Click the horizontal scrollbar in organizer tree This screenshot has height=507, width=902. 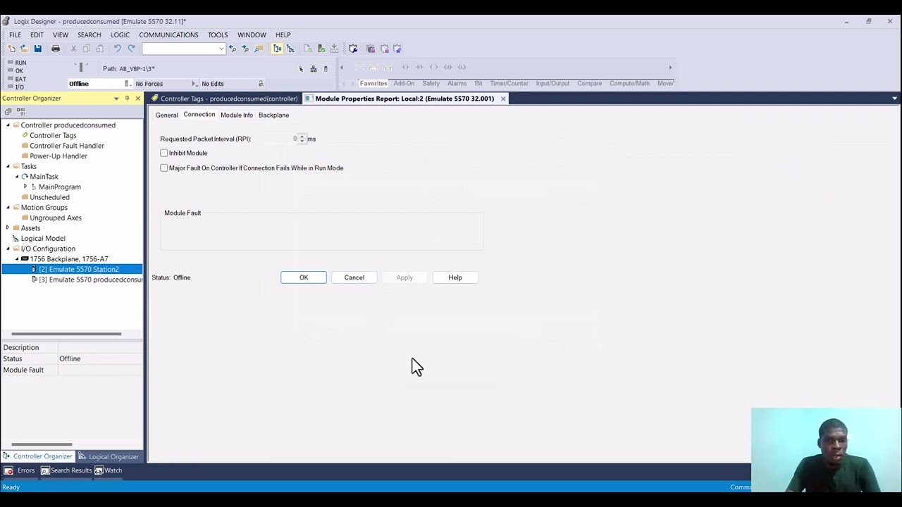click(66, 334)
